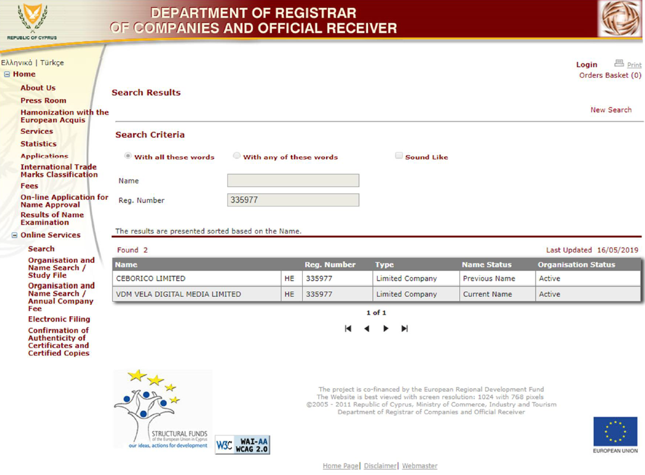Click the Republic of Cyprus emblem logo
Image resolution: width=645 pixels, height=475 pixels.
(32, 20)
